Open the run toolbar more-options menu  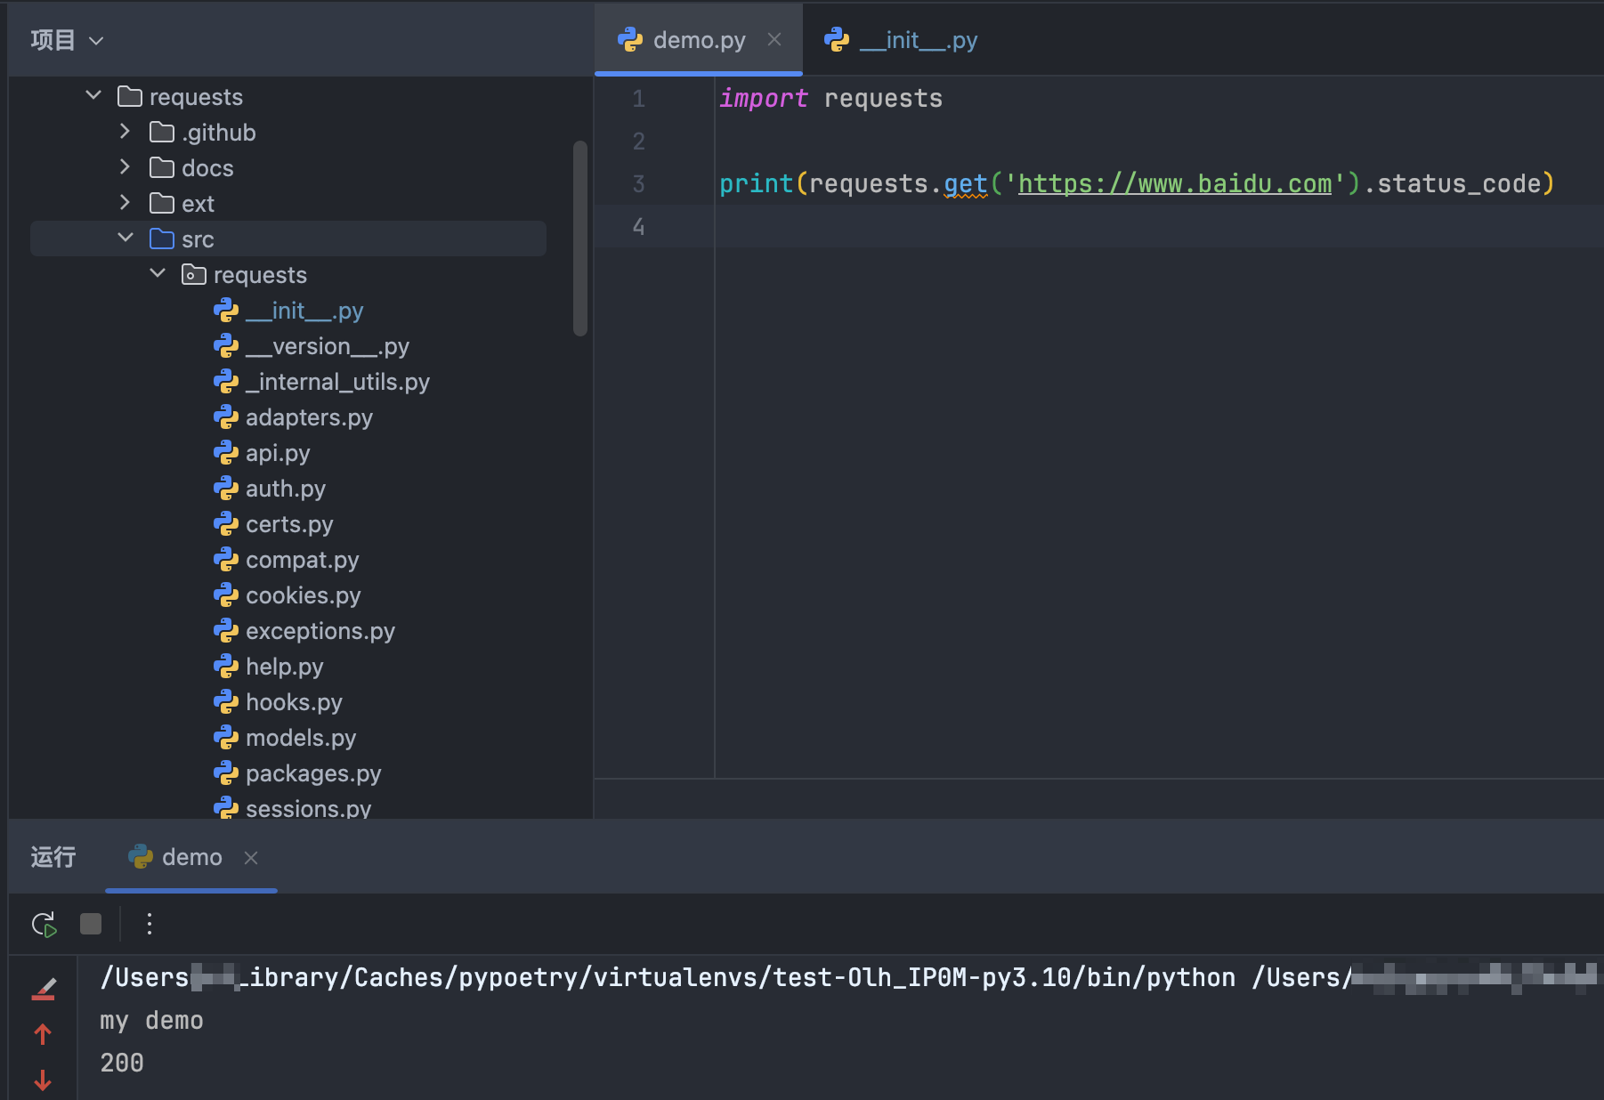150,924
